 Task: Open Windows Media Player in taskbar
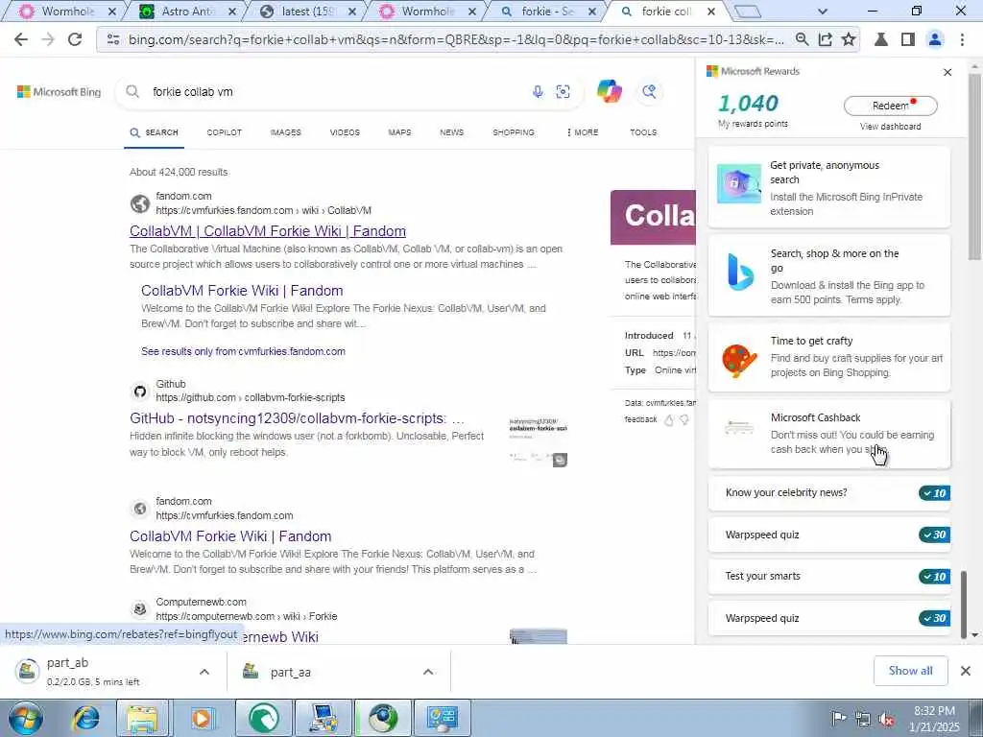202,718
